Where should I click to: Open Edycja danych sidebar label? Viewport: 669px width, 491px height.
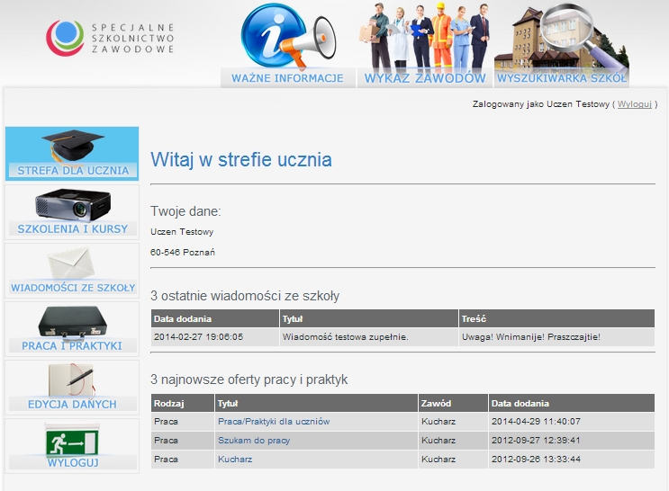pos(72,404)
